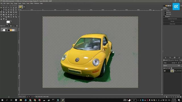The height and width of the screenshot is (102, 182).
Task: Click the Stroke Path button
Action: click(172, 24)
